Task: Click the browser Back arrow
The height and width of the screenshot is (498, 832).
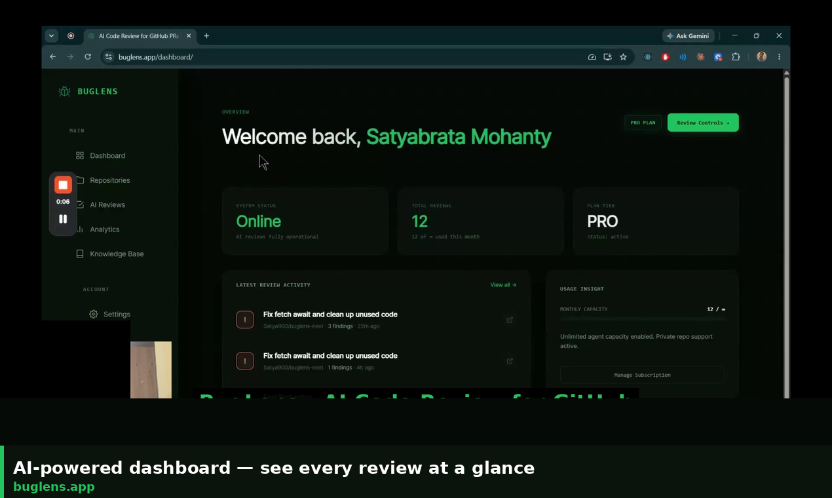Action: coord(52,57)
